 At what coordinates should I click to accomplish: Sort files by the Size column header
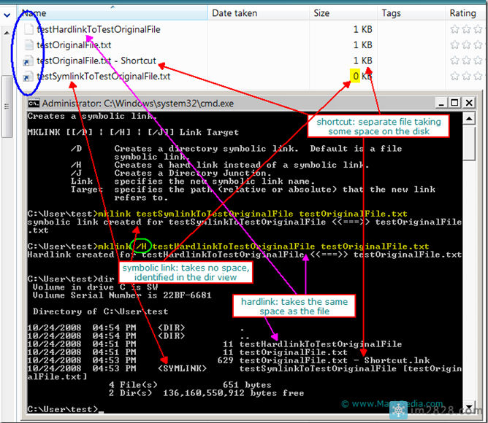(x=321, y=13)
